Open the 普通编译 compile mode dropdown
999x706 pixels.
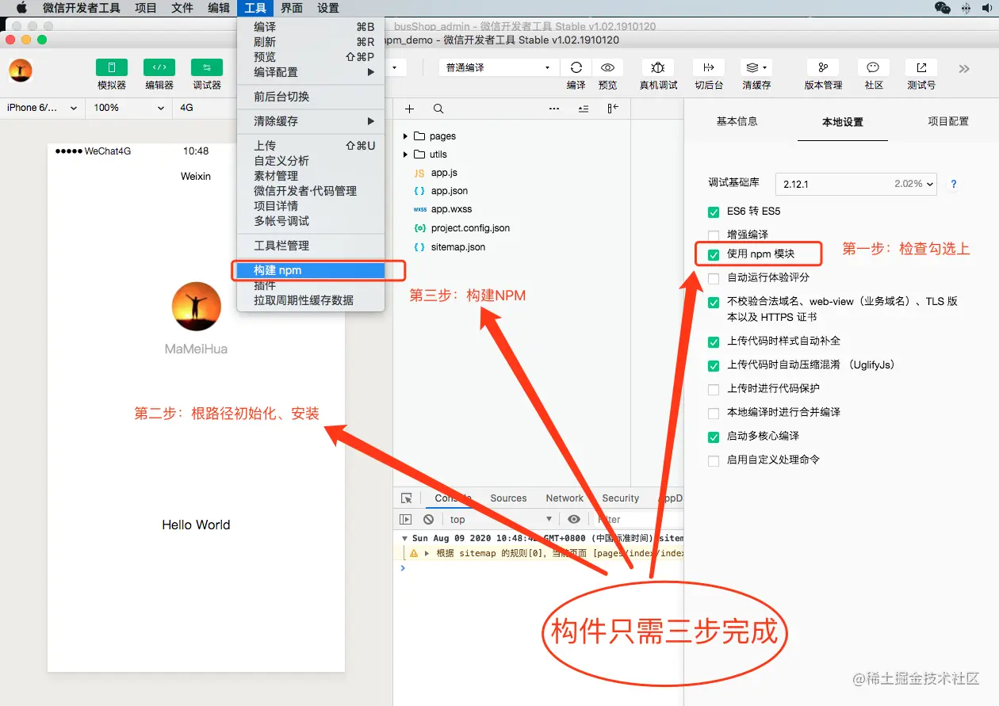tap(498, 68)
